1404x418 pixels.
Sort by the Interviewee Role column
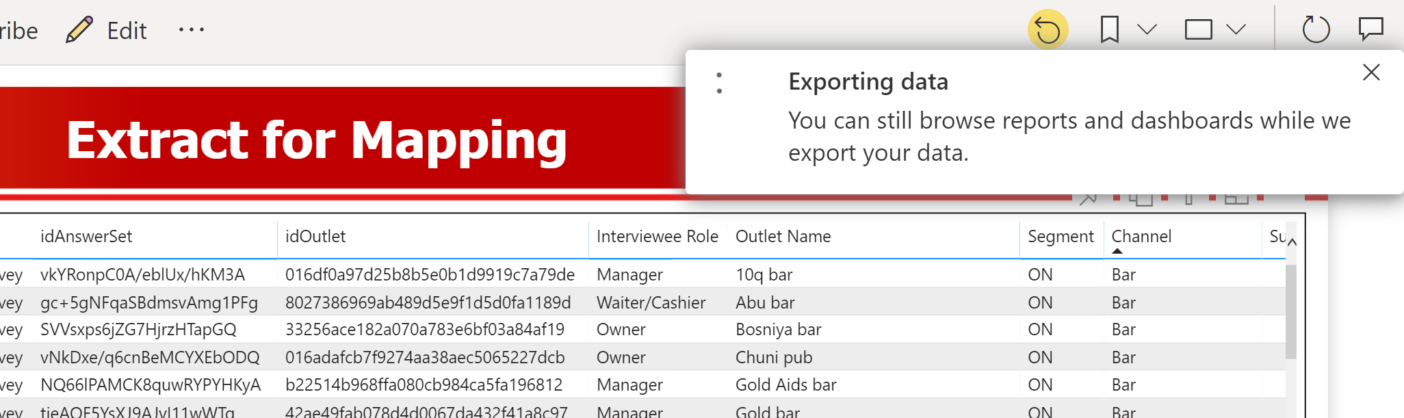pyautogui.click(x=658, y=236)
